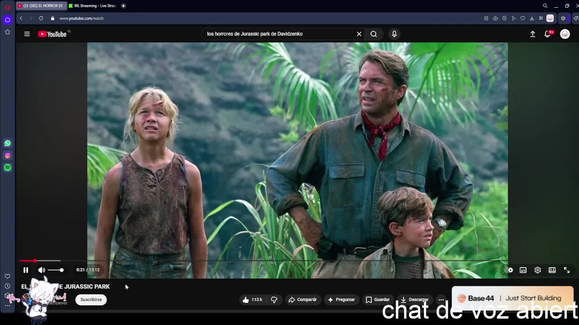Click the Preguntar button
Viewport: 579px width, 325px height.
341,300
